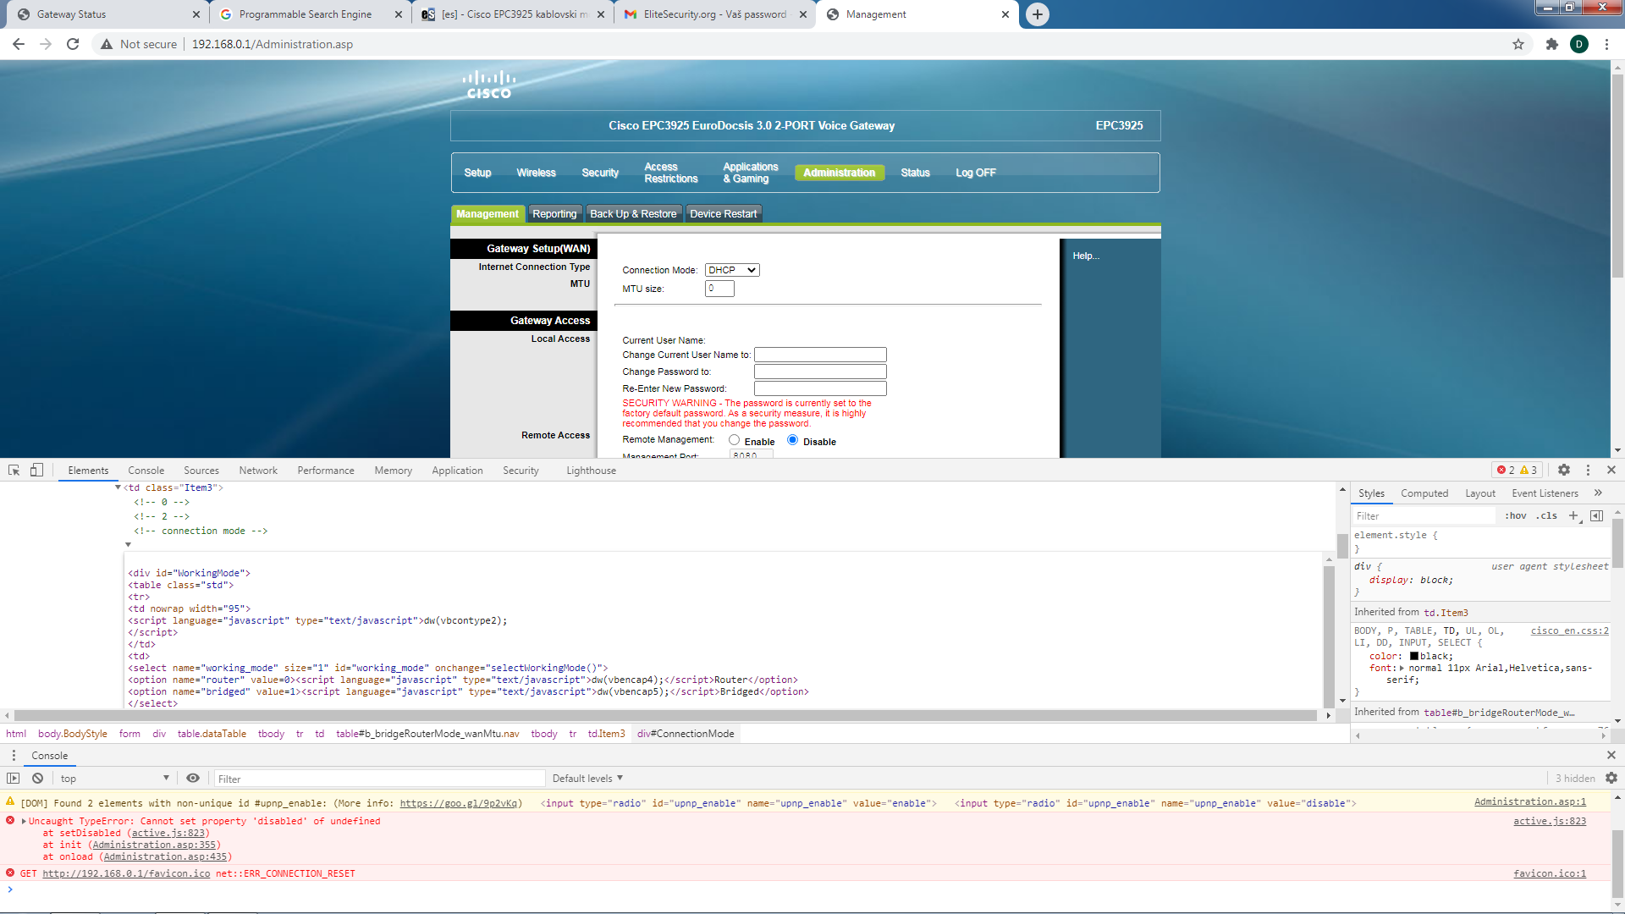Close the Console drawer

tap(1611, 756)
